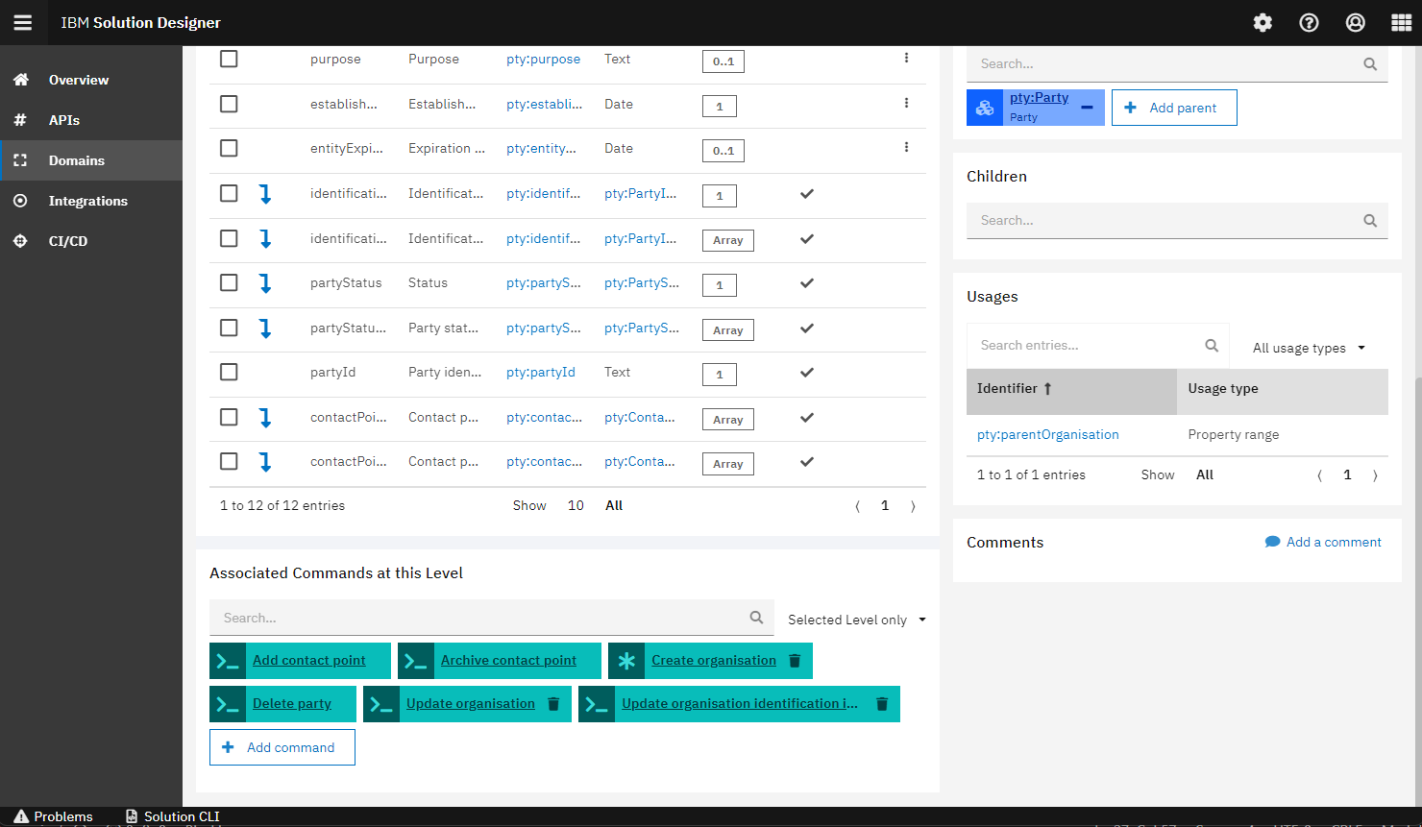Delete the Create organisation command via trash icon
Image resolution: width=1422 pixels, height=827 pixels.
(795, 661)
